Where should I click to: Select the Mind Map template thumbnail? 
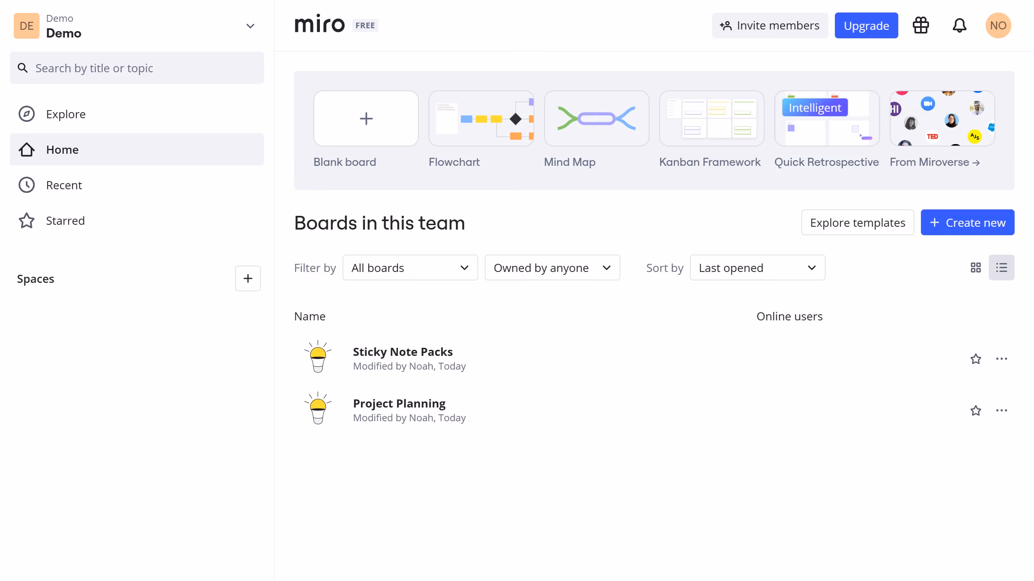tap(597, 118)
